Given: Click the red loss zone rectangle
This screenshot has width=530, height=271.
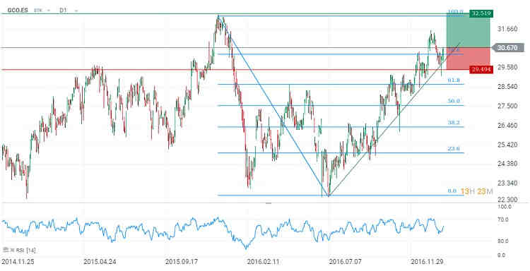Looking at the screenshot, I should (x=468, y=59).
